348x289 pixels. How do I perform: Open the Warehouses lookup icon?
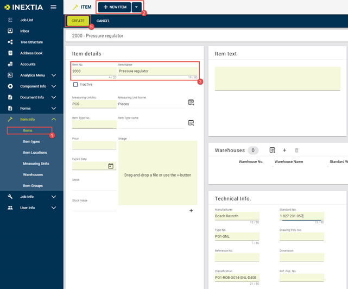point(273,150)
